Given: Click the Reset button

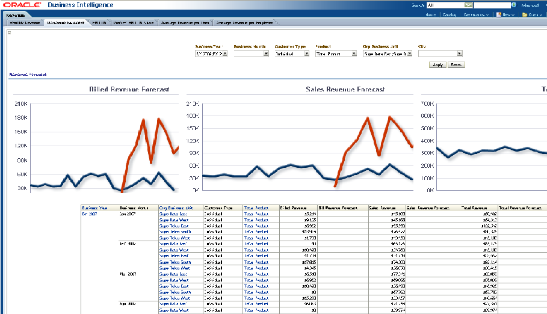Looking at the screenshot, I should (x=456, y=65).
